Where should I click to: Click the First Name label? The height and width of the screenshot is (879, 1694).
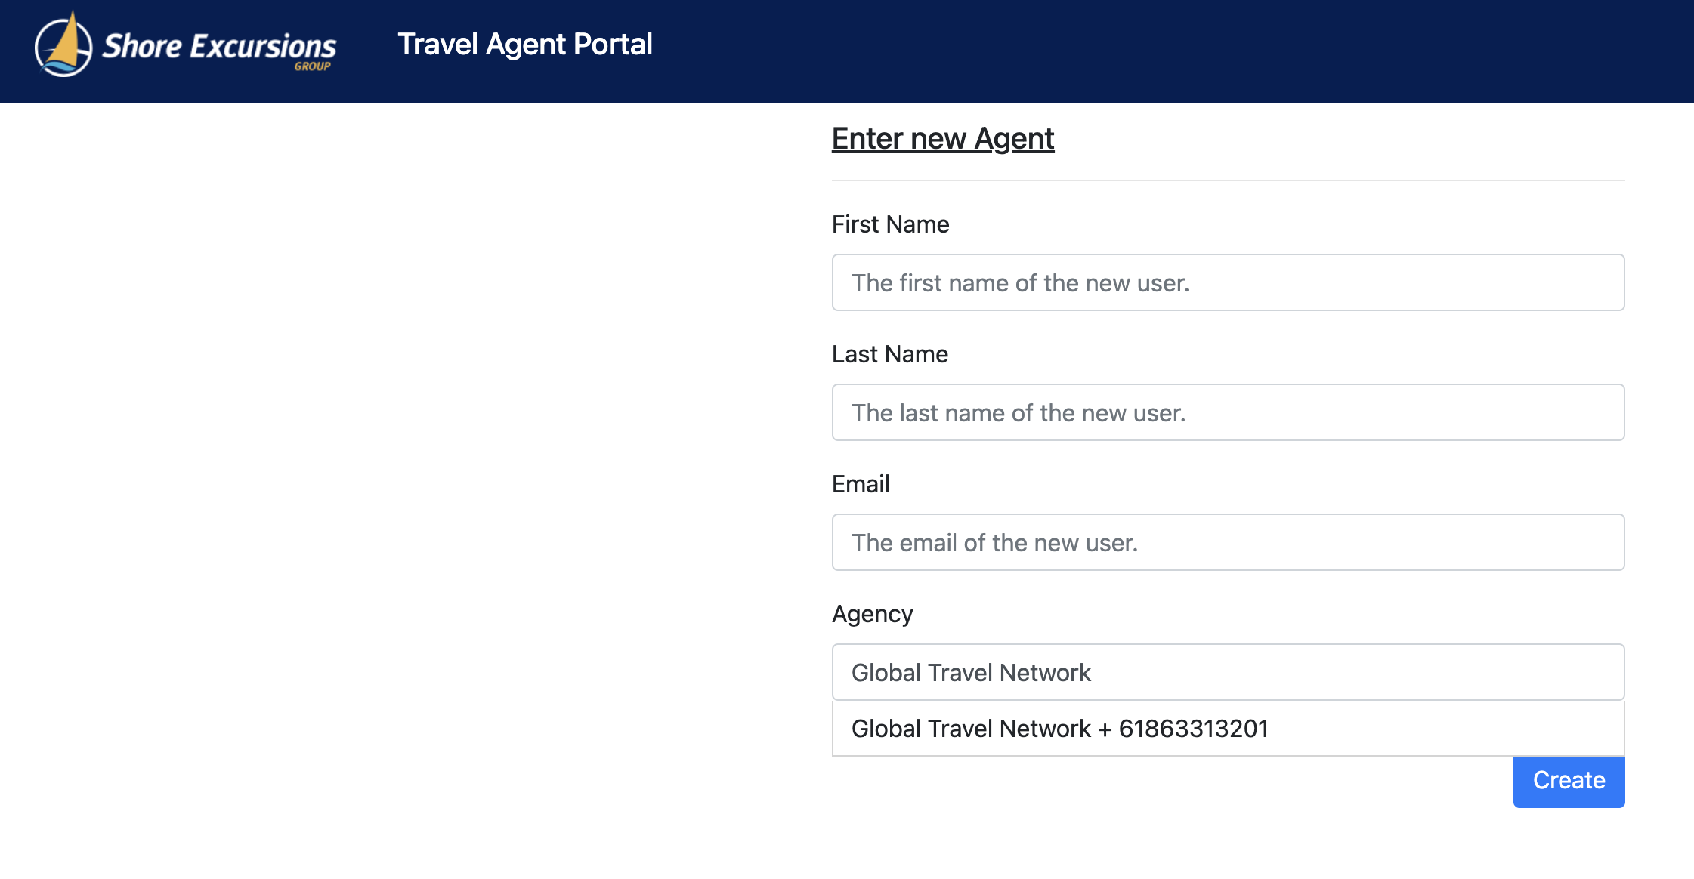tap(890, 224)
